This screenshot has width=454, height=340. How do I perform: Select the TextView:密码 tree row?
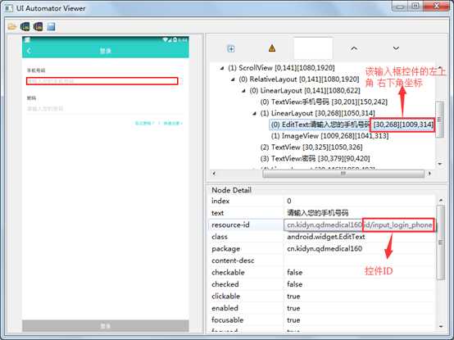point(315,159)
